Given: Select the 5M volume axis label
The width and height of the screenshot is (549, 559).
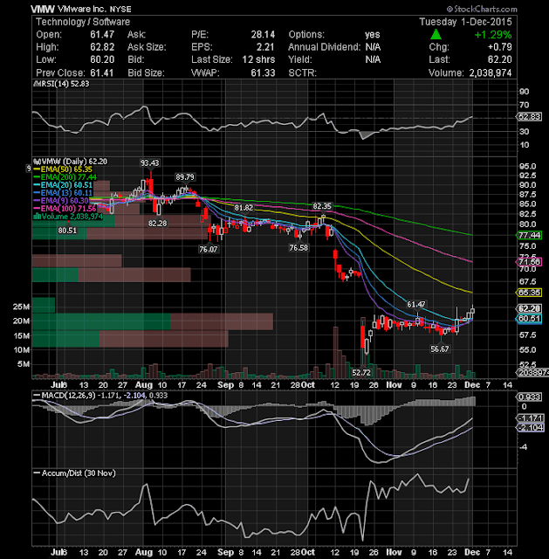Looking at the screenshot, I should [24, 364].
